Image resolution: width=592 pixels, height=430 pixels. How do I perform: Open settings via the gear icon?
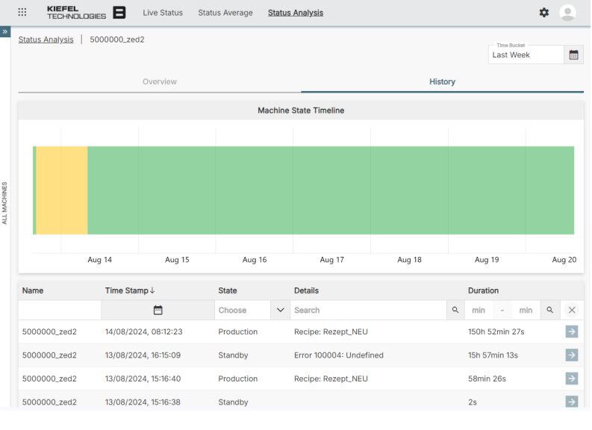pyautogui.click(x=543, y=13)
